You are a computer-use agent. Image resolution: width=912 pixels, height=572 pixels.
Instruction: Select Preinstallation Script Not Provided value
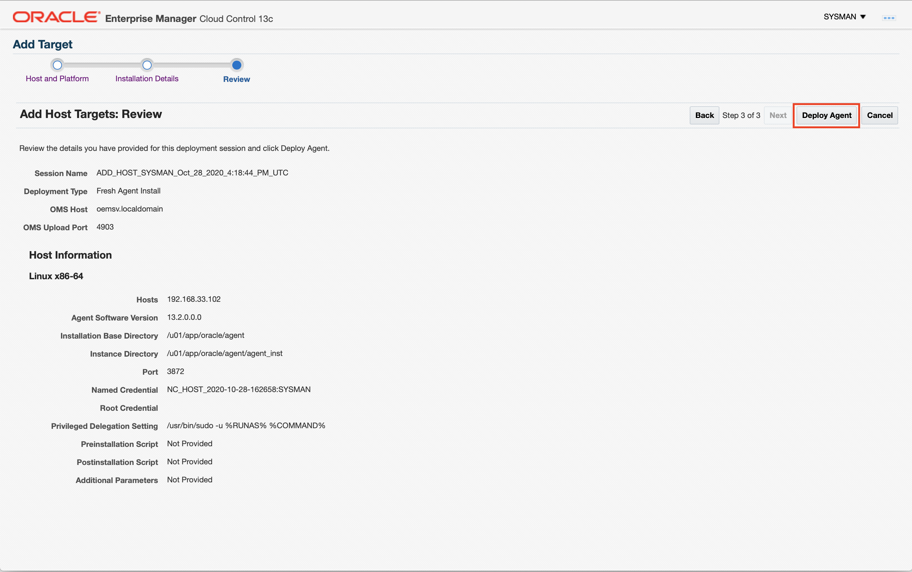pyautogui.click(x=190, y=444)
